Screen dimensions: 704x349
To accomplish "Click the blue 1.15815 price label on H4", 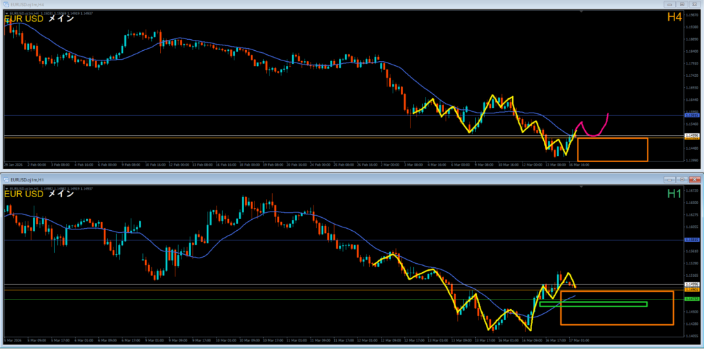I will (692, 116).
